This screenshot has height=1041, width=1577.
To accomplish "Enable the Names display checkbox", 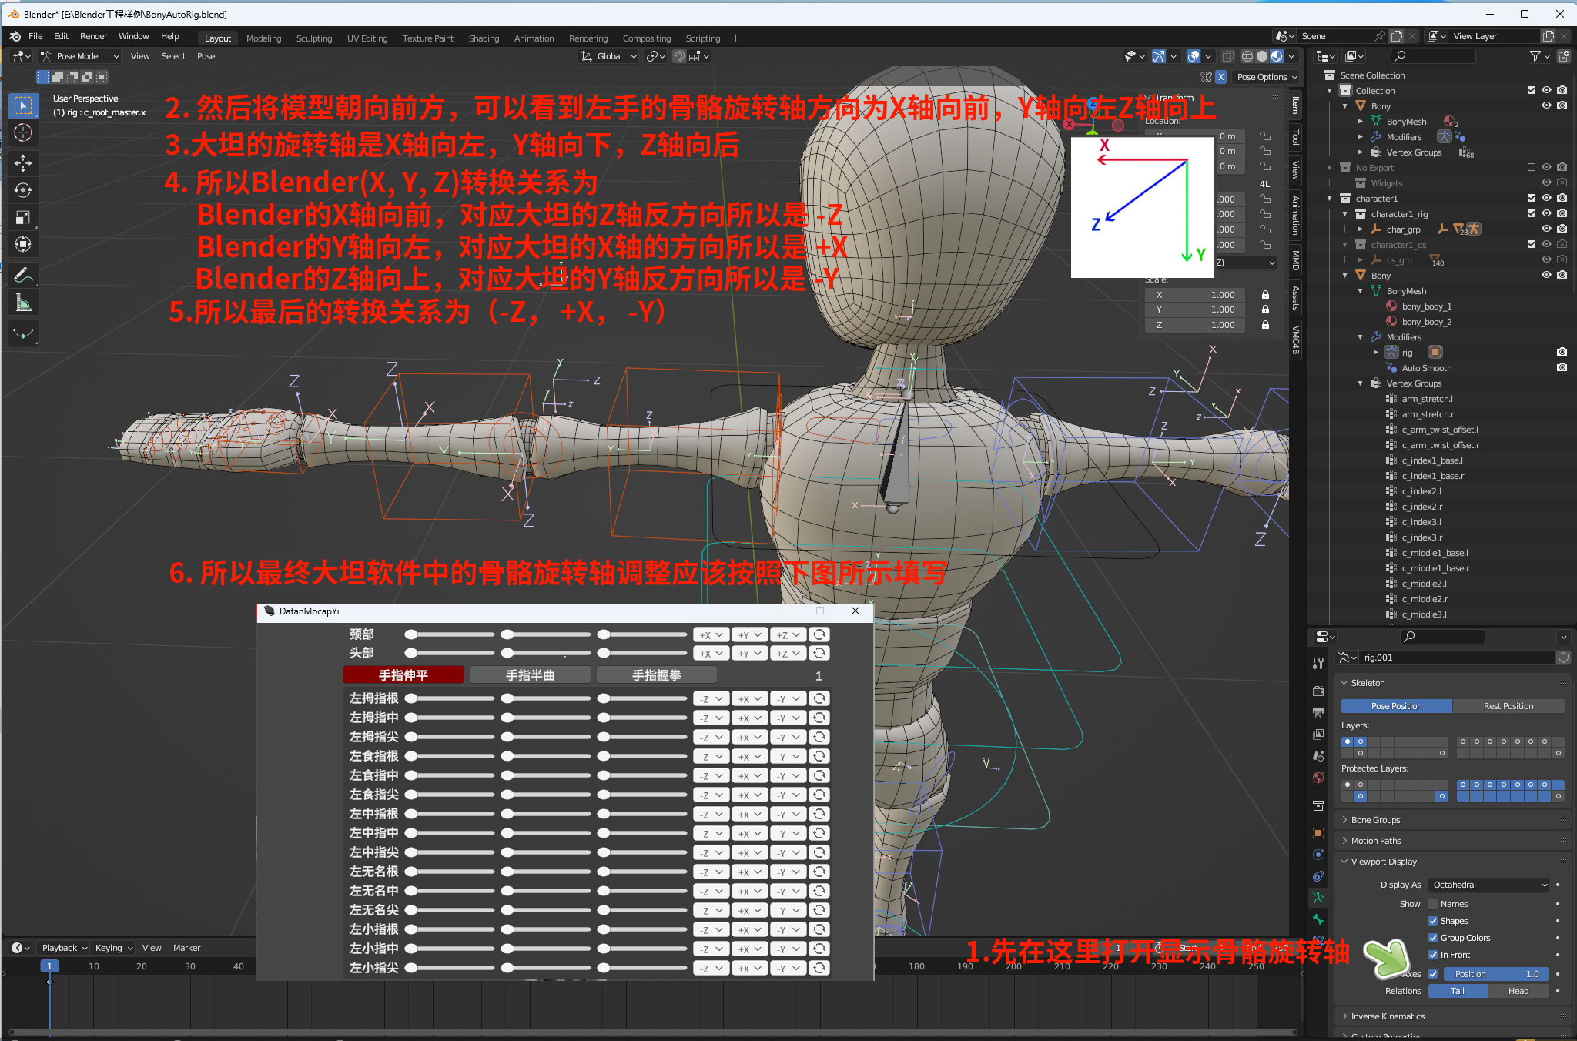I will click(x=1433, y=904).
